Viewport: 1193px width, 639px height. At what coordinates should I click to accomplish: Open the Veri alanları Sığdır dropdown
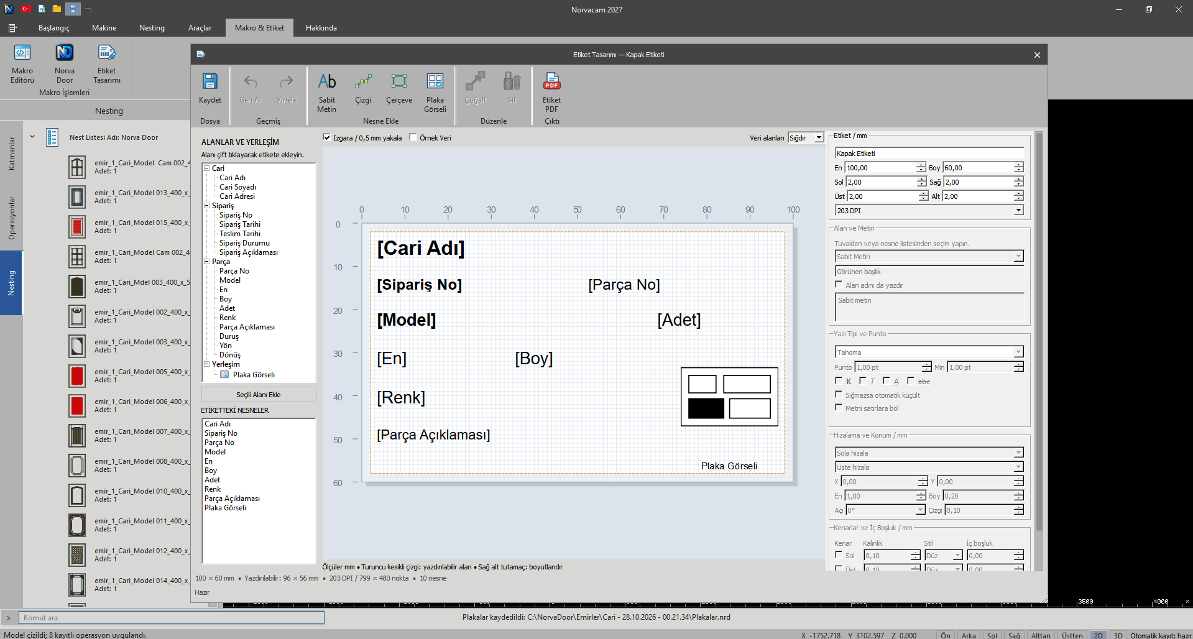pyautogui.click(x=806, y=138)
